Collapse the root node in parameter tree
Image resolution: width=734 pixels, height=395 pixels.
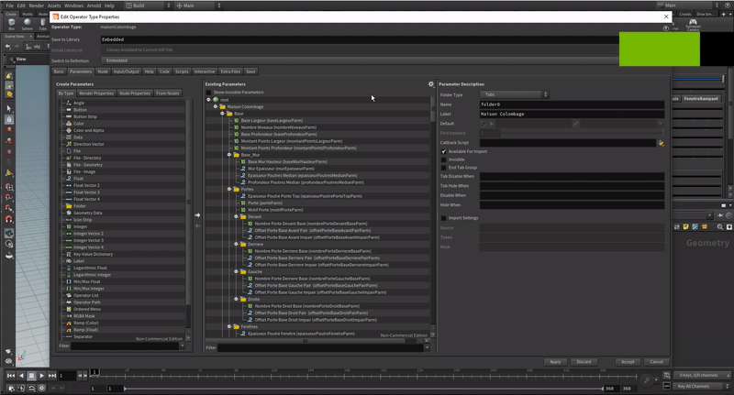pos(209,100)
